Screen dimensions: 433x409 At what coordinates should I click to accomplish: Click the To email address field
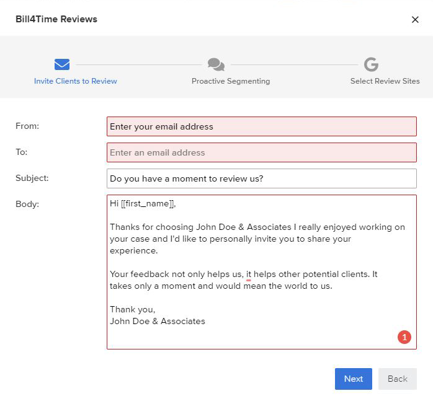coord(262,152)
